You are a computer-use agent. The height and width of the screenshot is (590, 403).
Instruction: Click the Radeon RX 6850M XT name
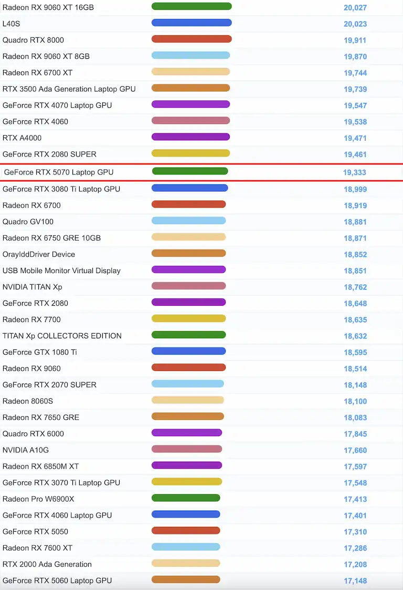pyautogui.click(x=40, y=467)
